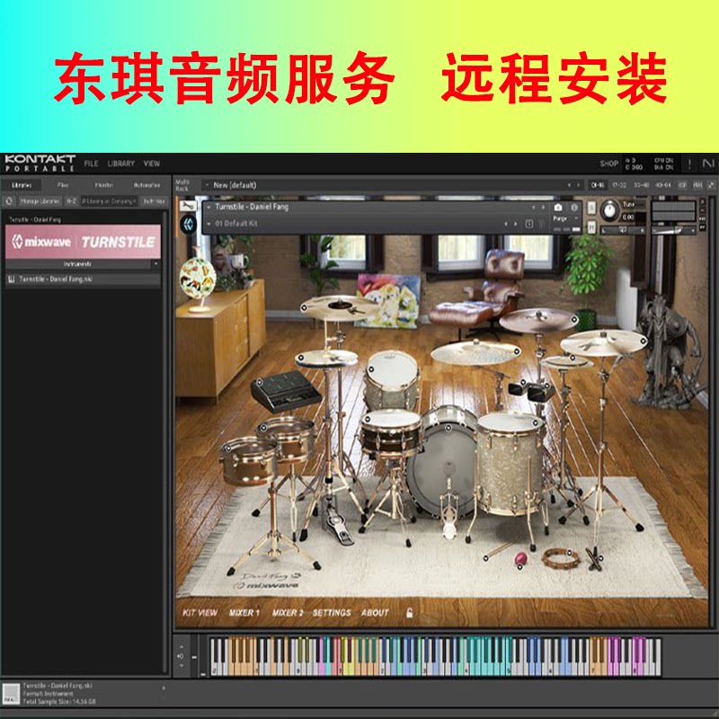
Task: Click the cowbells in the kit
Action: [532, 391]
